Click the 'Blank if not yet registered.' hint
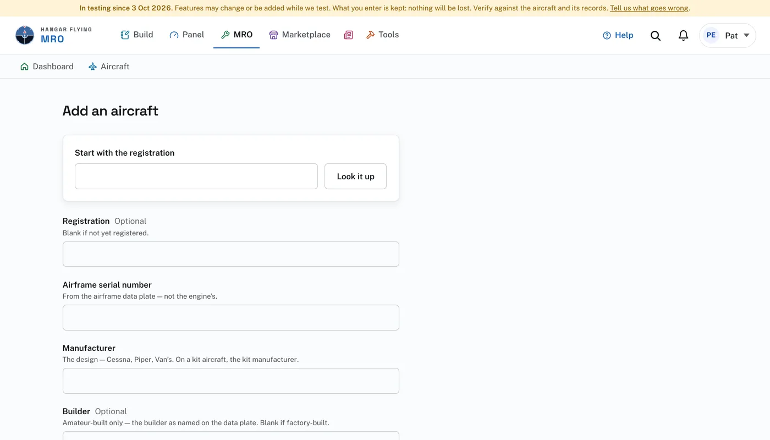This screenshot has height=440, width=770. [106, 233]
